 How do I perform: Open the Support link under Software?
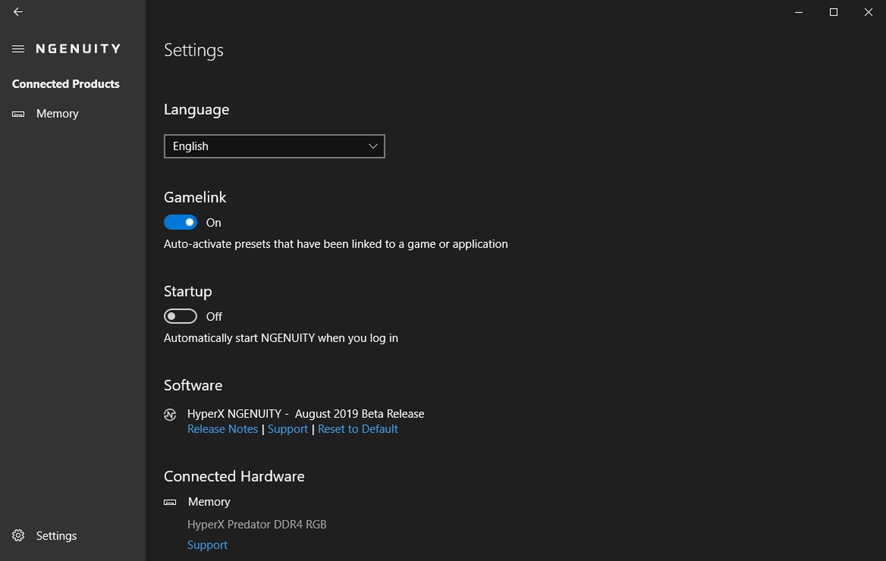click(x=288, y=429)
